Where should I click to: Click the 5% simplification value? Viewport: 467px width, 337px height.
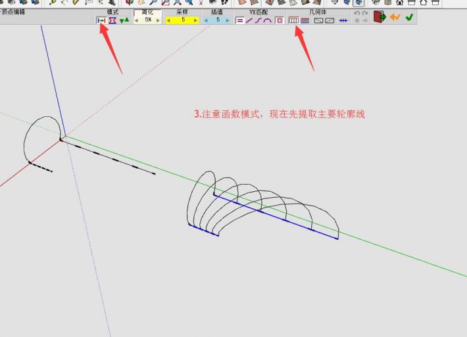point(148,20)
